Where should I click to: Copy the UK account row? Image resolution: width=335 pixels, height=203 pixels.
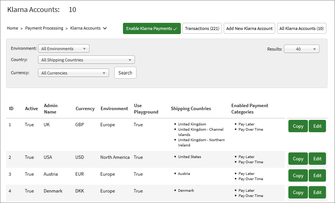298,126
